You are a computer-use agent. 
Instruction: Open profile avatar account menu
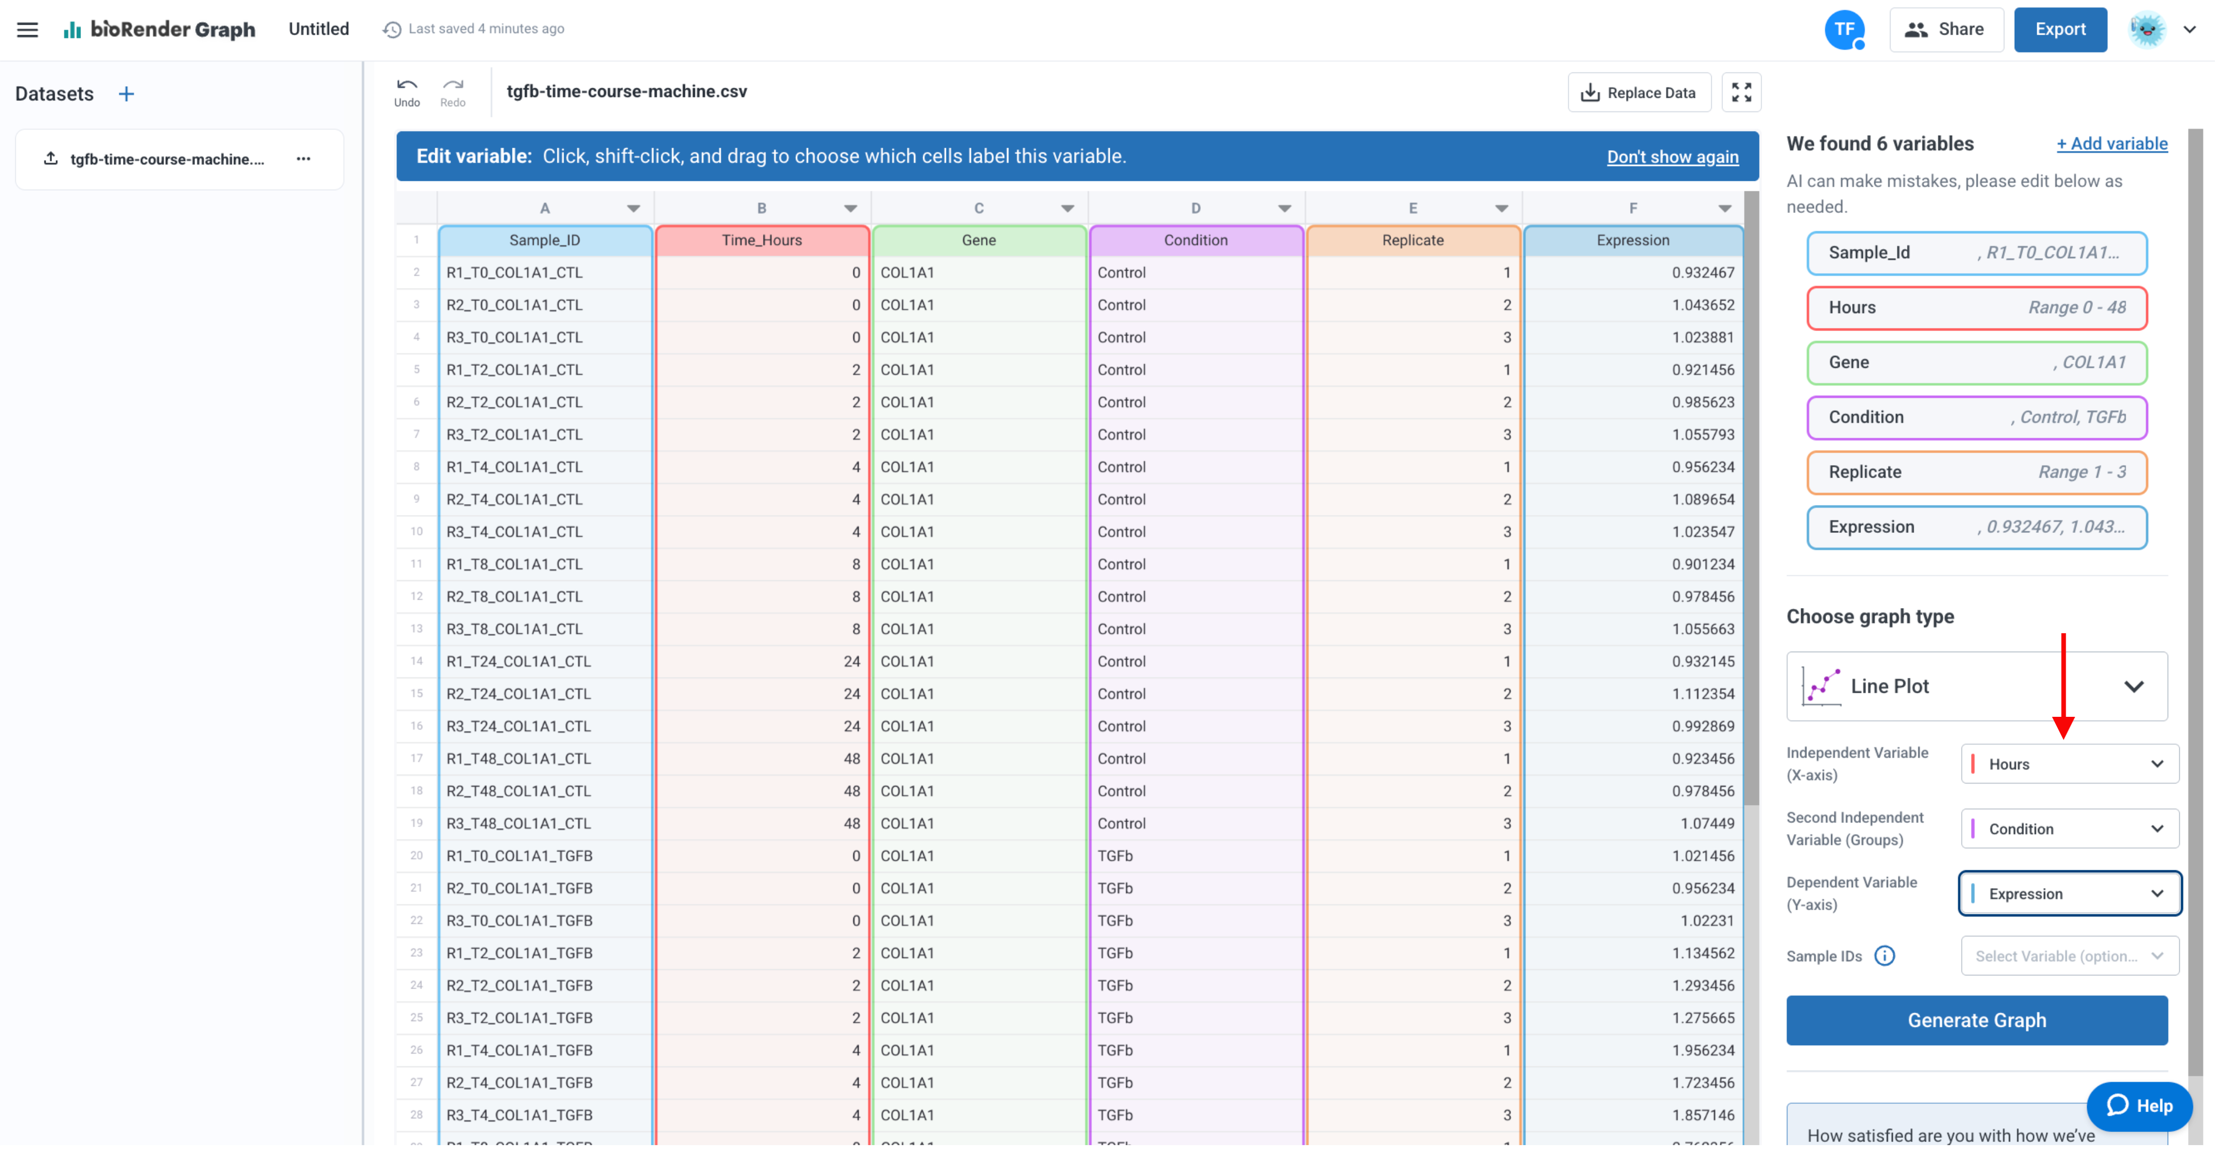pyautogui.click(x=2146, y=29)
